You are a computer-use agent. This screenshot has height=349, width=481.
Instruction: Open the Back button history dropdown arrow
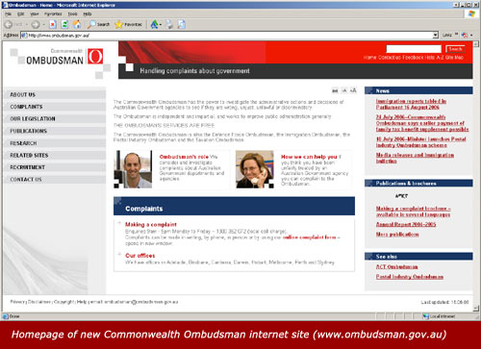point(27,24)
